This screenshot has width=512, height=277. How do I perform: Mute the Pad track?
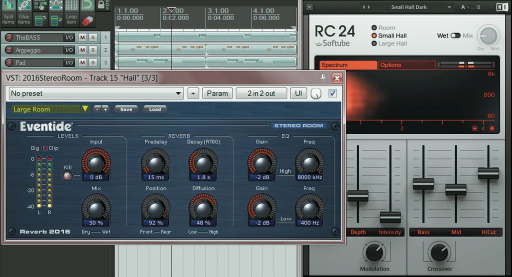pyautogui.click(x=82, y=62)
